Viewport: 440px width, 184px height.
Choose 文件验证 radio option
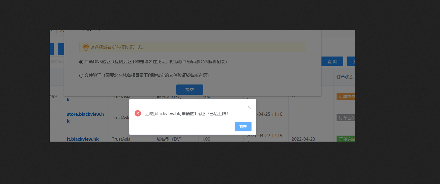pyautogui.click(x=81, y=76)
